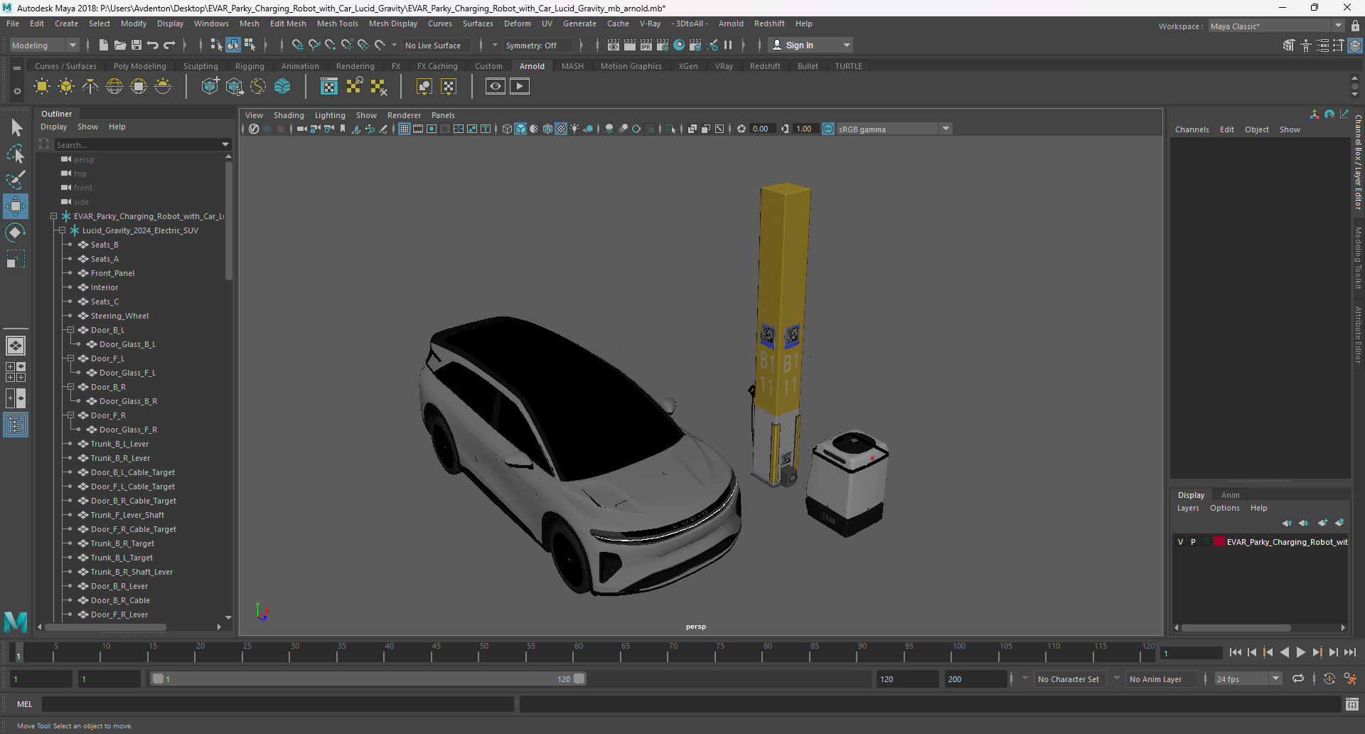Create new scene file icon
The image size is (1365, 734).
pyautogui.click(x=103, y=45)
